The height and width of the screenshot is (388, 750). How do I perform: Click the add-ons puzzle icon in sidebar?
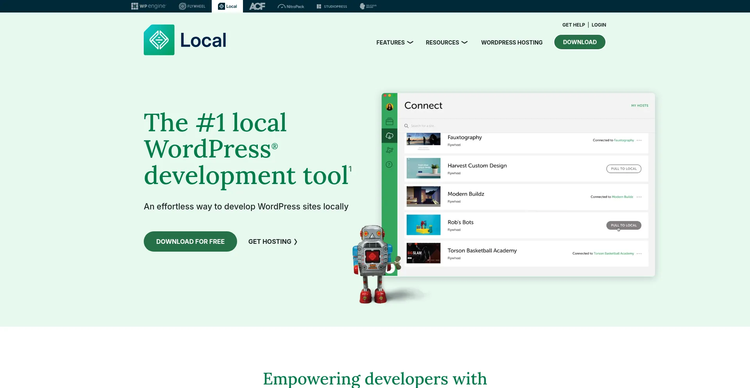pyautogui.click(x=389, y=150)
